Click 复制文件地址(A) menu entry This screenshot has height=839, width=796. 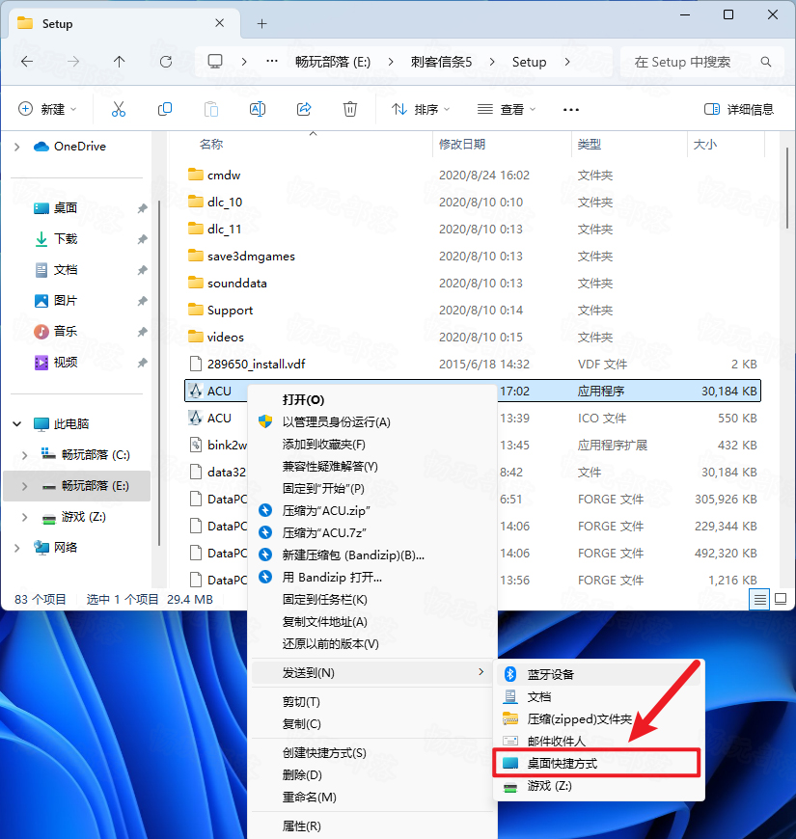pyautogui.click(x=372, y=622)
